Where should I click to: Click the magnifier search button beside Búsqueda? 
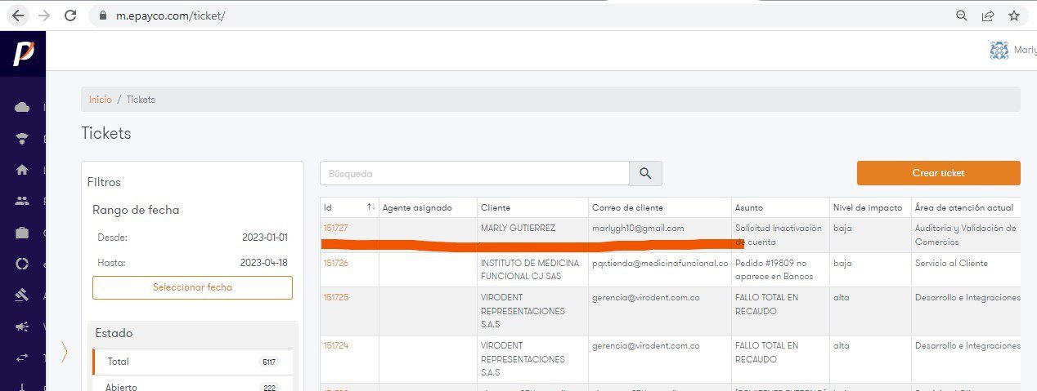click(645, 173)
